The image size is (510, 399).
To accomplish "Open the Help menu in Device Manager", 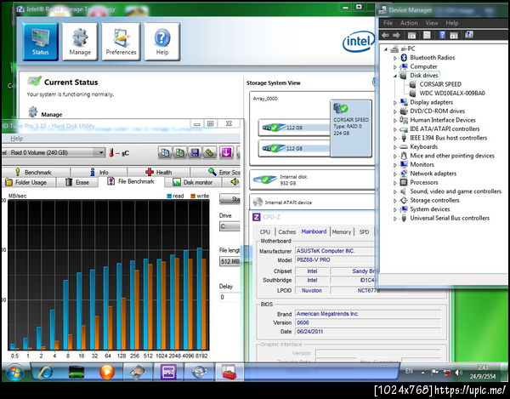I will [x=452, y=23].
